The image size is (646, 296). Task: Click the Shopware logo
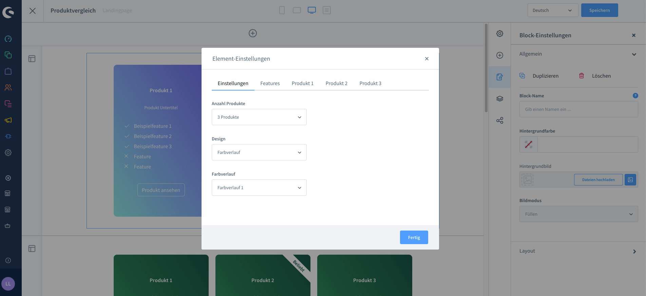pyautogui.click(x=8, y=13)
